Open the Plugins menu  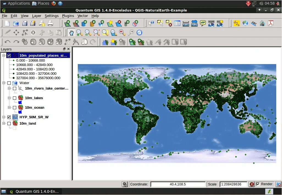68,16
